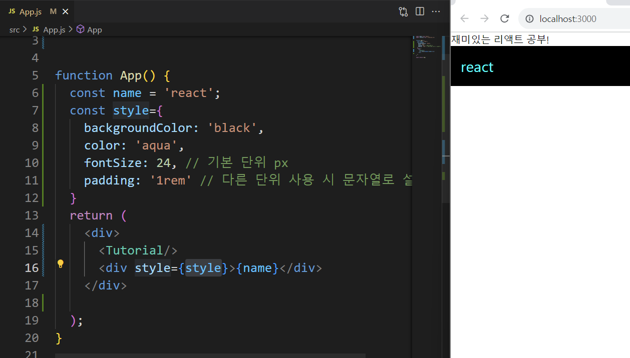Click line number 5 in the gutter
Image resolution: width=630 pixels, height=358 pixels.
pos(35,75)
